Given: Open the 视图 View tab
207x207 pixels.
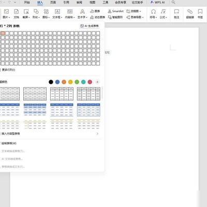Looking at the screenshot, I should point(92,2).
